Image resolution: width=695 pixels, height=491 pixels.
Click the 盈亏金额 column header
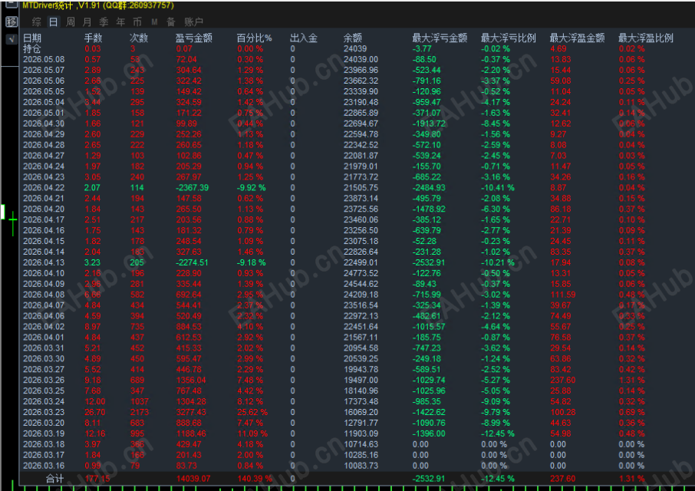[x=194, y=38]
